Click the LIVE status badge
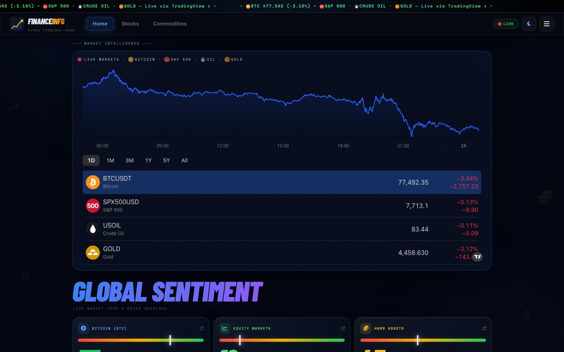The image size is (564, 352). tap(506, 24)
